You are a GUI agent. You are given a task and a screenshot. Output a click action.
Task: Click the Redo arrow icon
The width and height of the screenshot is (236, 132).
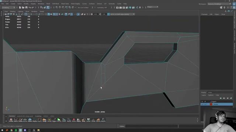[33, 7]
